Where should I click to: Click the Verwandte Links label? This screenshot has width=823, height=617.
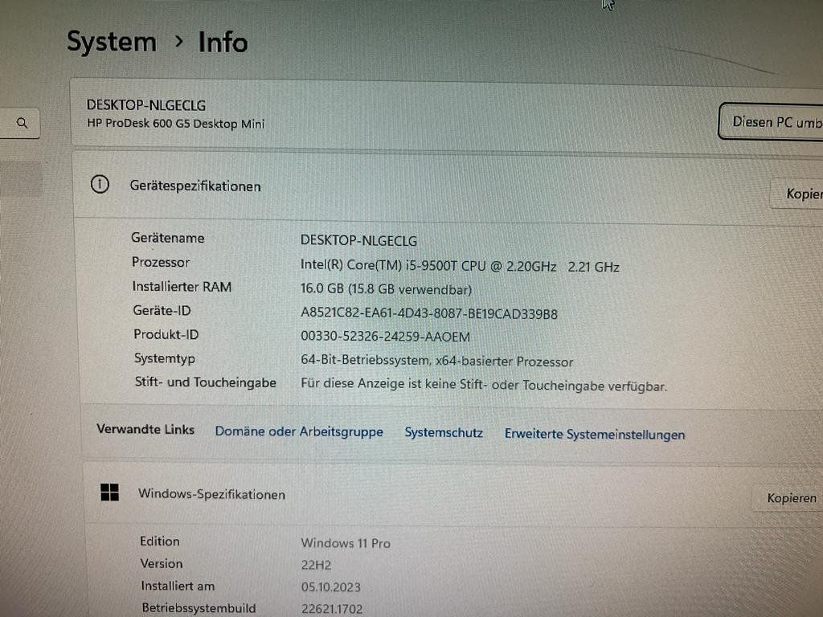145,429
